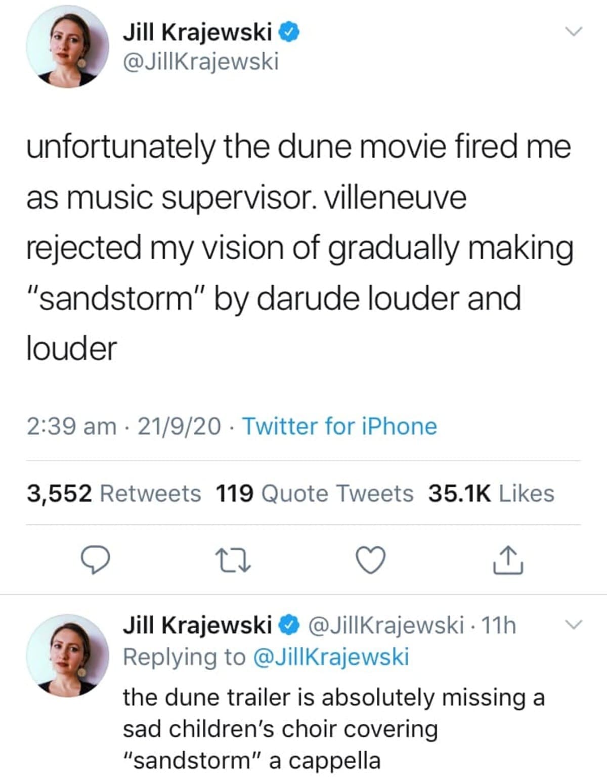Click the 2:39 am 21/9/20 timestamp
The width and height of the screenshot is (607, 784).
(x=124, y=426)
